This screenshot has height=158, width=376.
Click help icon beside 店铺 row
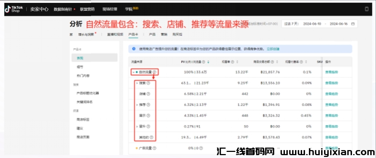pyautogui.click(x=148, y=94)
